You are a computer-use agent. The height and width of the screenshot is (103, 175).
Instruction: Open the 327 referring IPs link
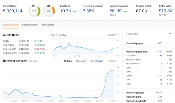(160, 97)
